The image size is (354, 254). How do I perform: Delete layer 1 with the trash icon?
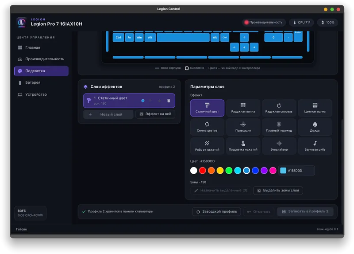pos(169,101)
